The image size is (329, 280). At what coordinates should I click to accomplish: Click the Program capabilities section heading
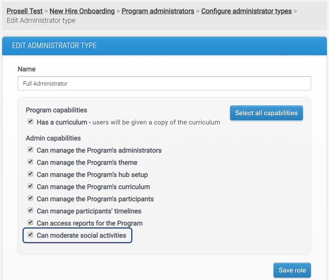tap(56, 110)
